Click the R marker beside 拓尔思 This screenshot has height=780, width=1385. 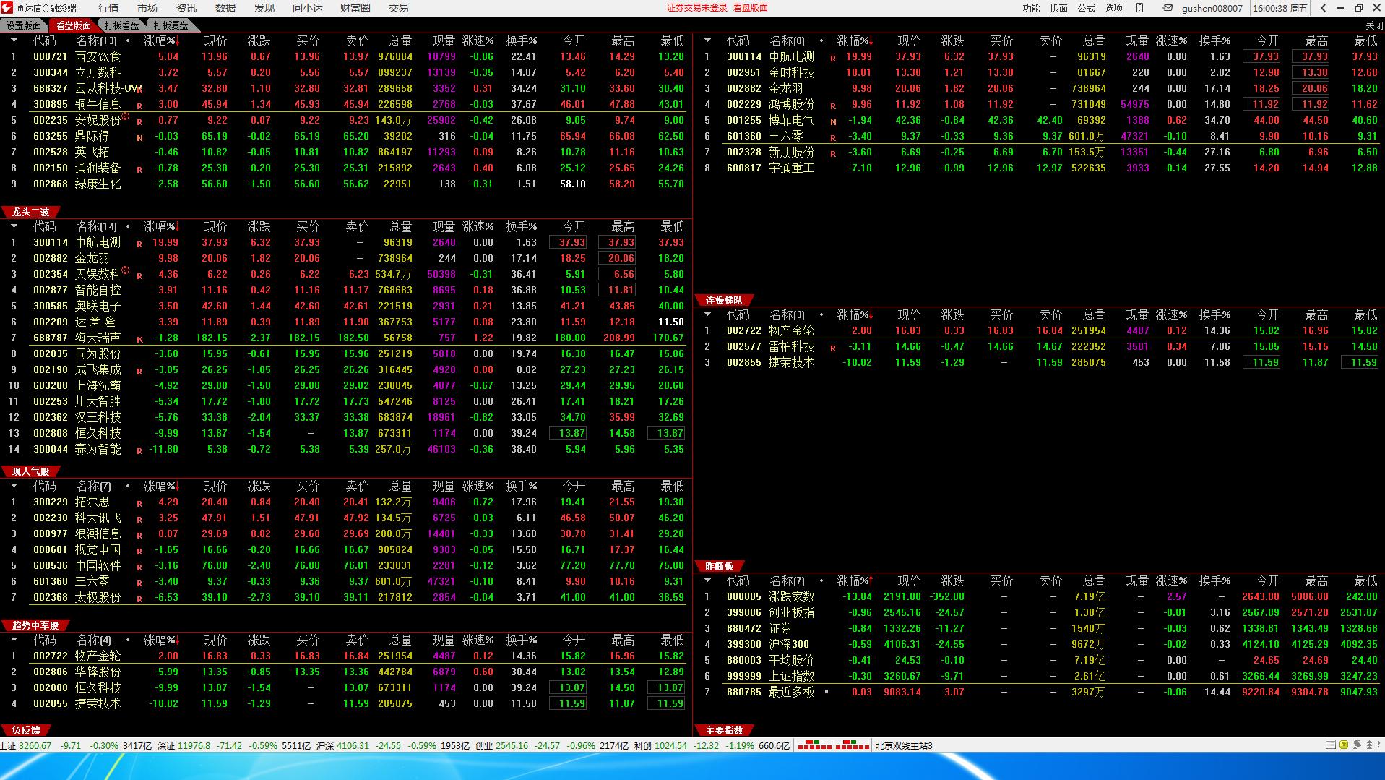coord(139,504)
